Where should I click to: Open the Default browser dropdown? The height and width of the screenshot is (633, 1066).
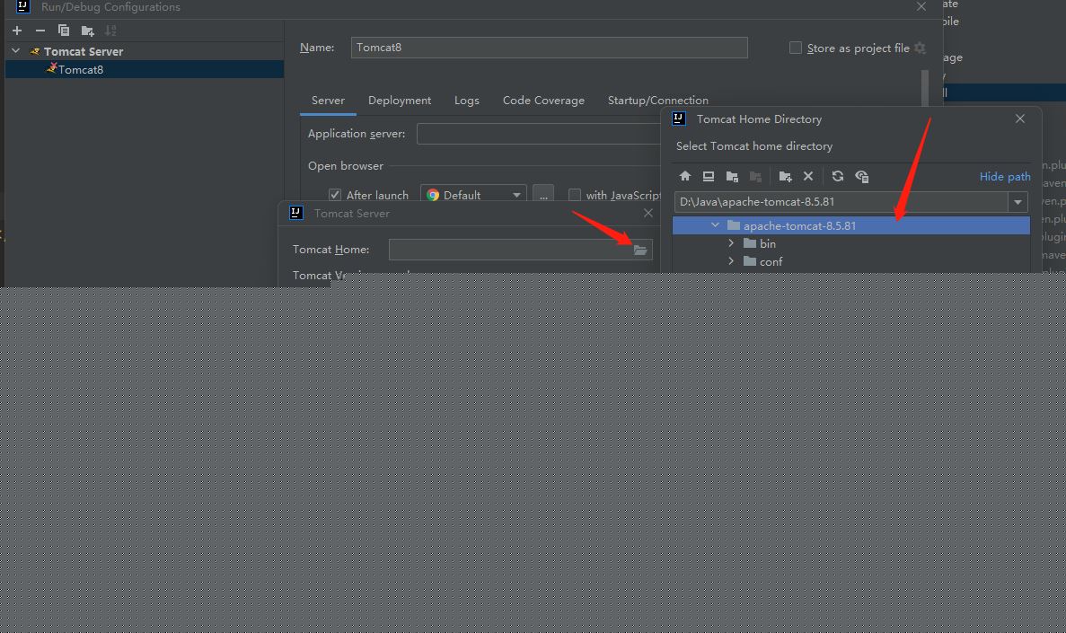point(473,195)
